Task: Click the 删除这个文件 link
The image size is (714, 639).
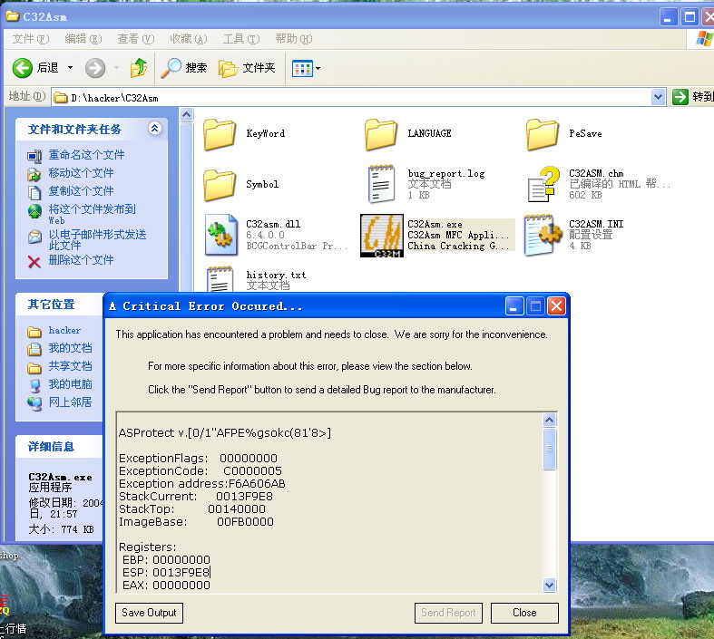Action: pos(81,260)
